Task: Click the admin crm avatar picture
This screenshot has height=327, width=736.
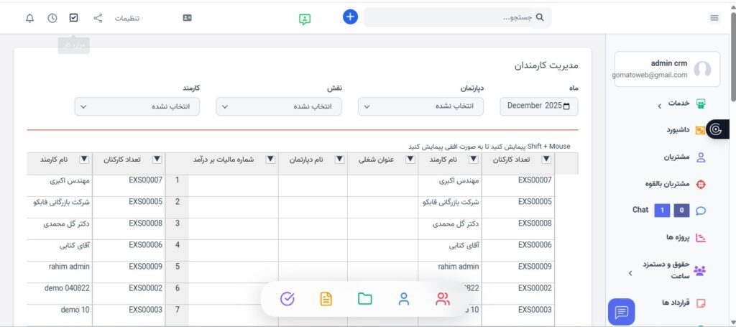Action: [x=702, y=69]
